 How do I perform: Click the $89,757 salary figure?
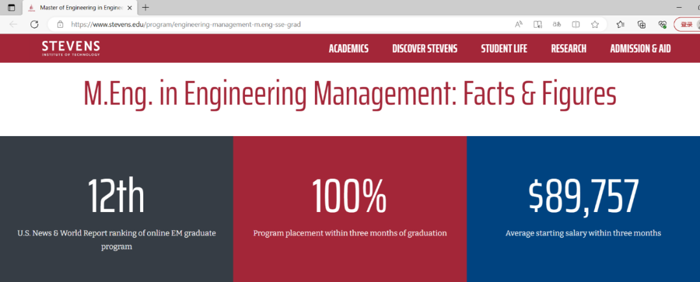[583, 196]
